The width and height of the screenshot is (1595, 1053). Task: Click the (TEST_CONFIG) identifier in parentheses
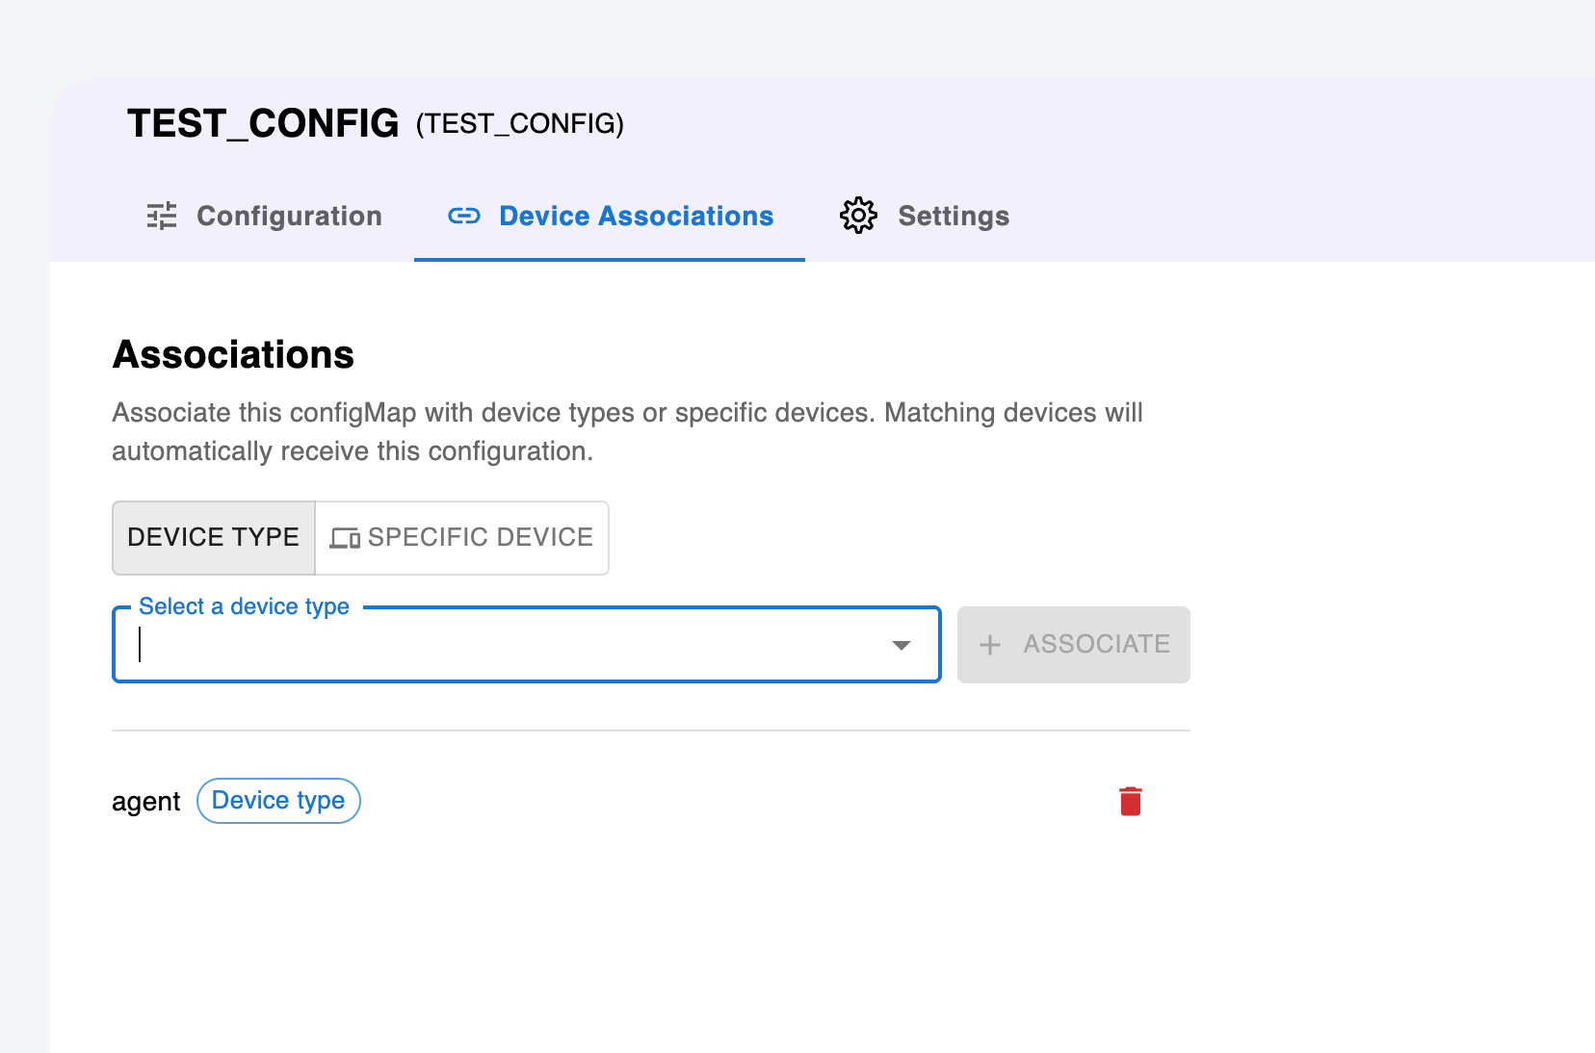click(x=520, y=124)
